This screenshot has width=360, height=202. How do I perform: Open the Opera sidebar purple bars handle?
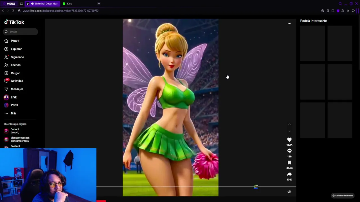click(x=358, y=11)
